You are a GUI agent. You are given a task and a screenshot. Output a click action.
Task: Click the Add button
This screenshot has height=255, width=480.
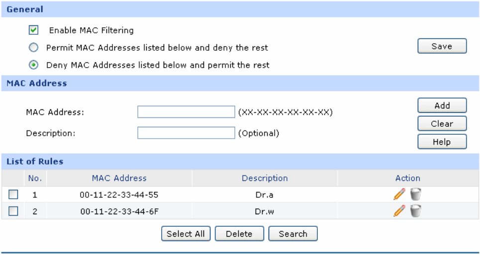(442, 105)
